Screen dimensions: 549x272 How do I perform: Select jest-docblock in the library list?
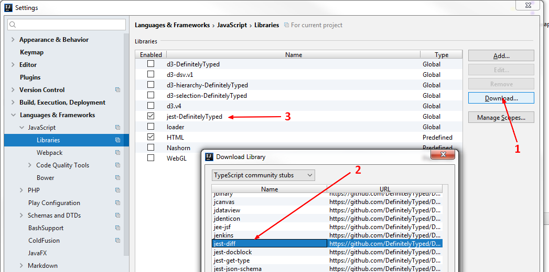click(x=233, y=252)
